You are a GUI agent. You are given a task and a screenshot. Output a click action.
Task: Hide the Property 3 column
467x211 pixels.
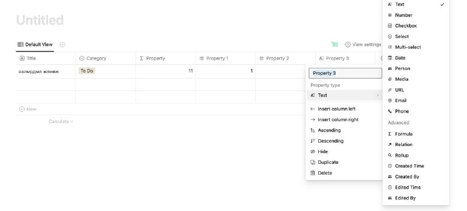[x=344, y=152]
